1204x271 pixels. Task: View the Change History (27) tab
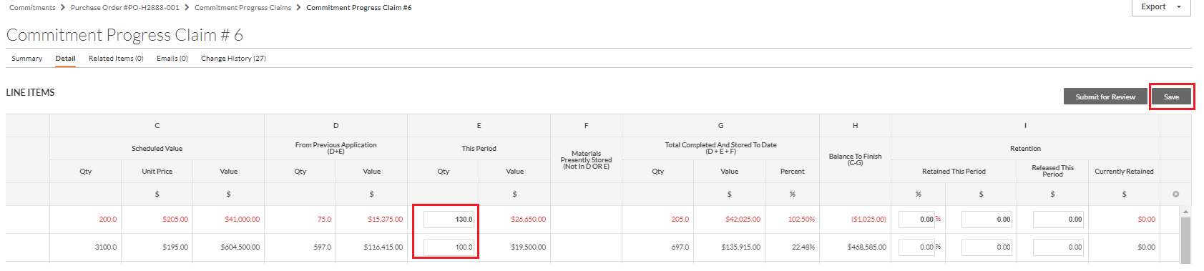pyautogui.click(x=233, y=59)
